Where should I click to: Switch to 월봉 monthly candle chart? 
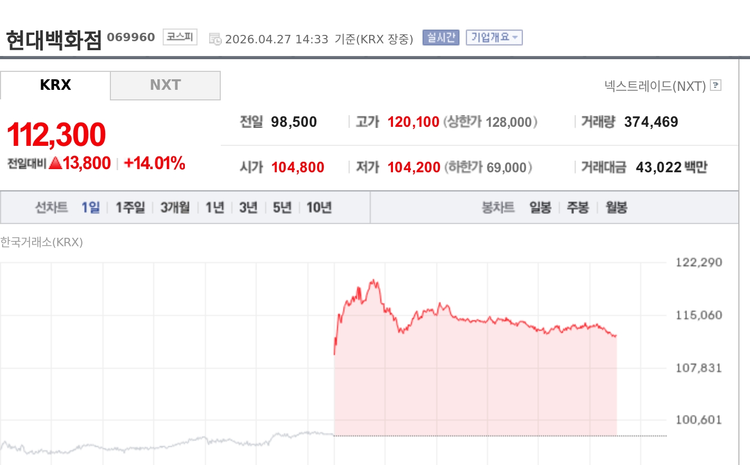tap(616, 207)
